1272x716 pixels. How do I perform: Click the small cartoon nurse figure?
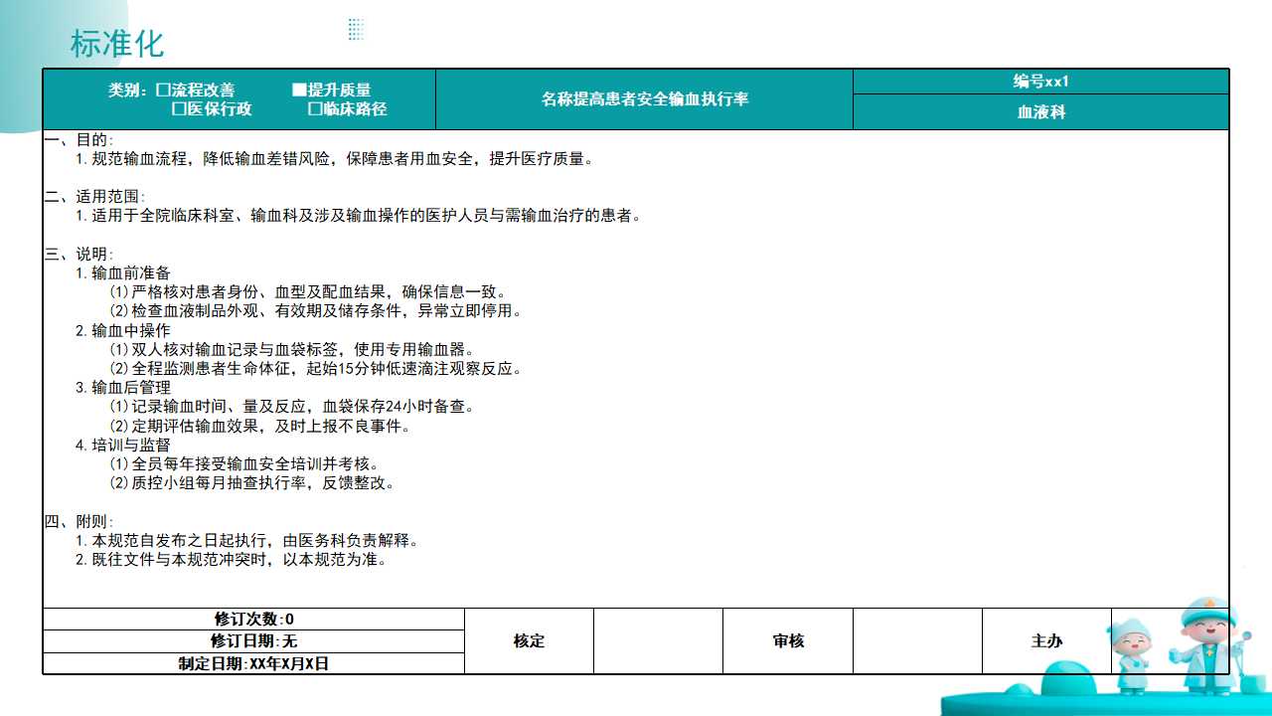point(1129,654)
